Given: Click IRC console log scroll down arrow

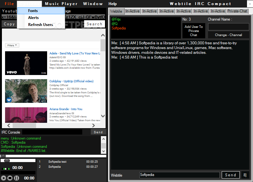Looking at the screenshot, I should point(103,151).
